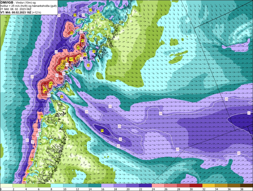
Task: Pick the mustard 34–36 legend swatch
Action: tap(221, 185)
